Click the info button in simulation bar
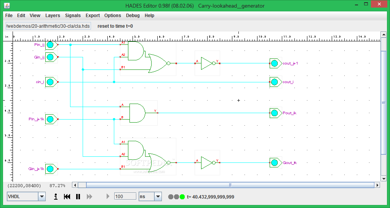The height and width of the screenshot is (208, 390). pos(56,197)
